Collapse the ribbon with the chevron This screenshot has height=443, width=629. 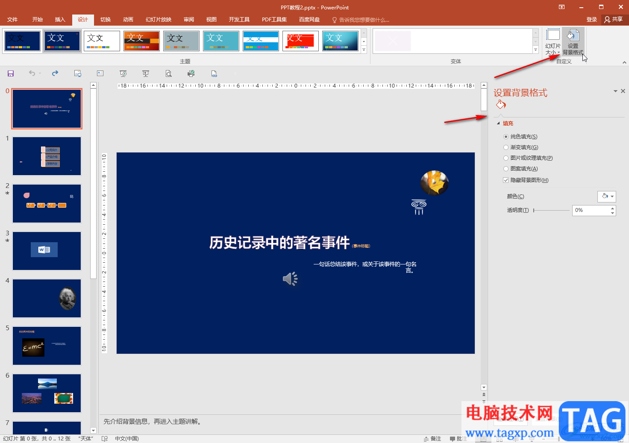(624, 62)
